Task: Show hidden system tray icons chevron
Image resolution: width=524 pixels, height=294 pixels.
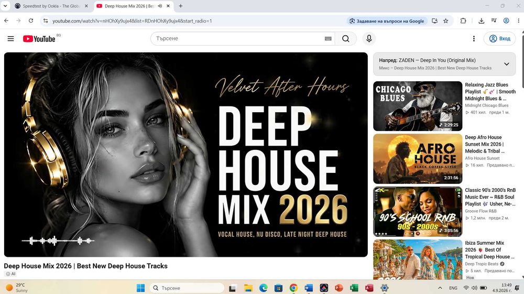Action: [x=440, y=288]
